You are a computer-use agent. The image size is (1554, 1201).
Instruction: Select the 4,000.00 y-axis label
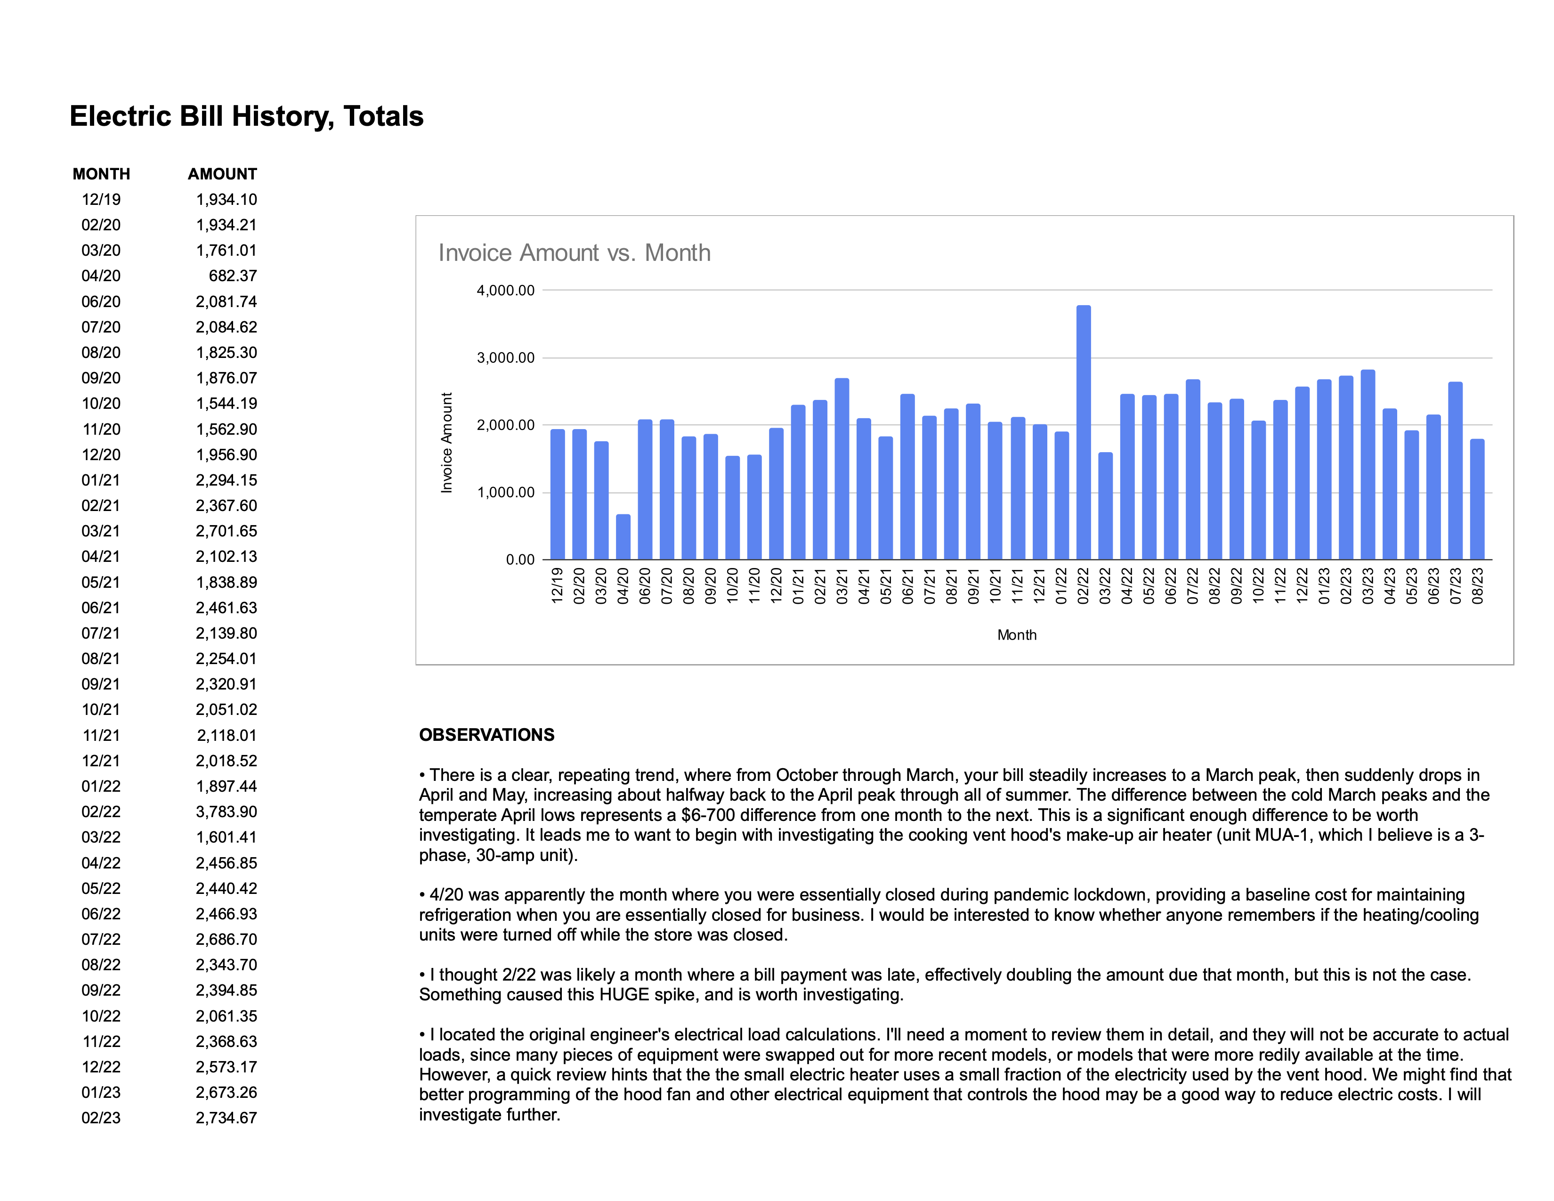(505, 290)
